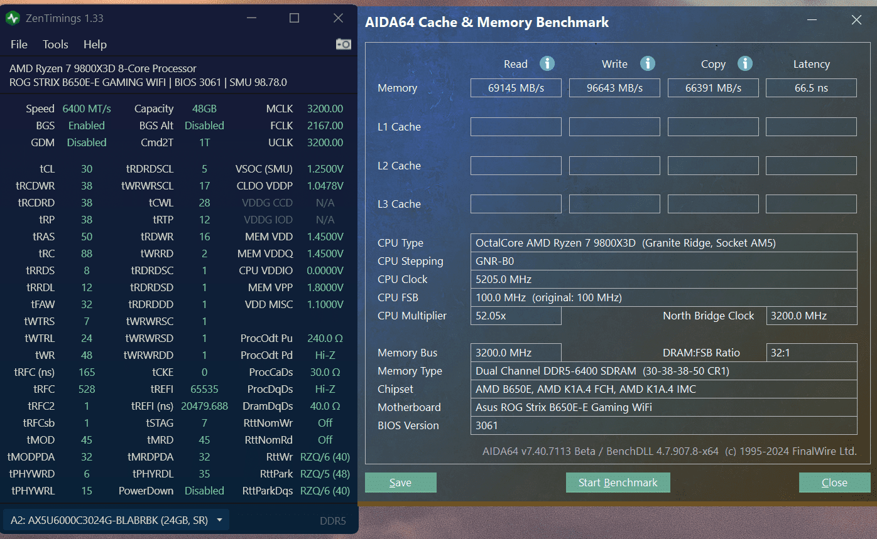This screenshot has height=539, width=877.
Task: Click the Cmd2T 1T value
Action: [x=204, y=142]
